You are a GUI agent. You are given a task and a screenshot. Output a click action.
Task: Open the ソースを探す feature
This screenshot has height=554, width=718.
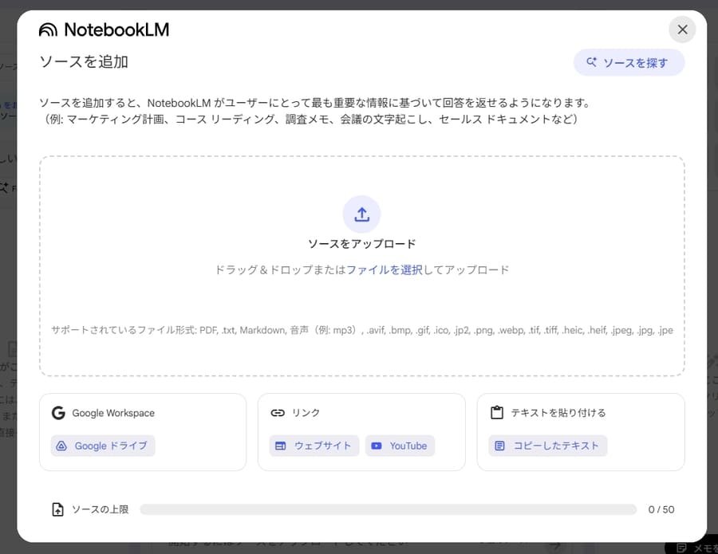tap(629, 62)
